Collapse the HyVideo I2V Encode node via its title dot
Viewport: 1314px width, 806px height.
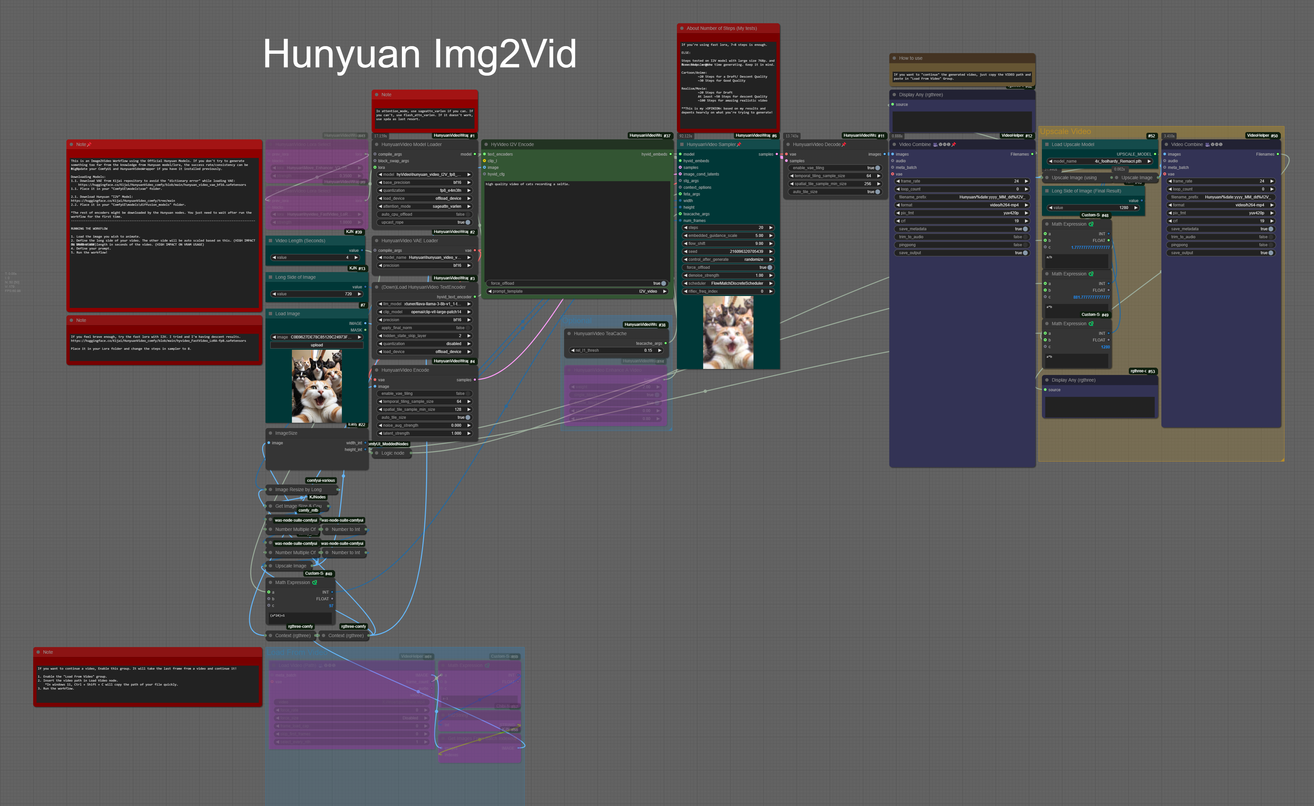pos(486,145)
